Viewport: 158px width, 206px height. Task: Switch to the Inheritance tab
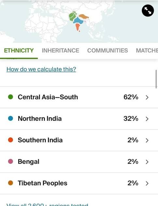[60, 51]
